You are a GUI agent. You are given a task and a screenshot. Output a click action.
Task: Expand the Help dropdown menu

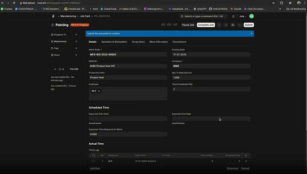(243, 16)
